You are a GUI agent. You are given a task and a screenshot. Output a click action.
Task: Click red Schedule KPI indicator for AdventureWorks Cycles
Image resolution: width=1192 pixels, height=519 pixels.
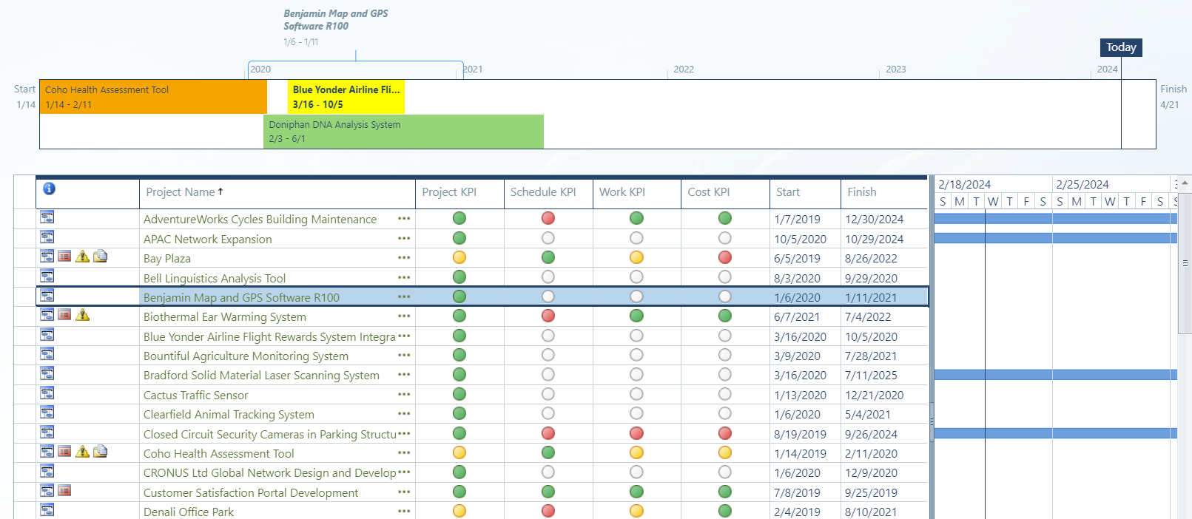[x=548, y=218]
